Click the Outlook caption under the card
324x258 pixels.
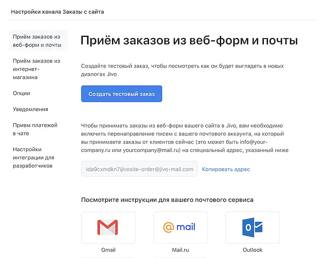tap(252, 250)
